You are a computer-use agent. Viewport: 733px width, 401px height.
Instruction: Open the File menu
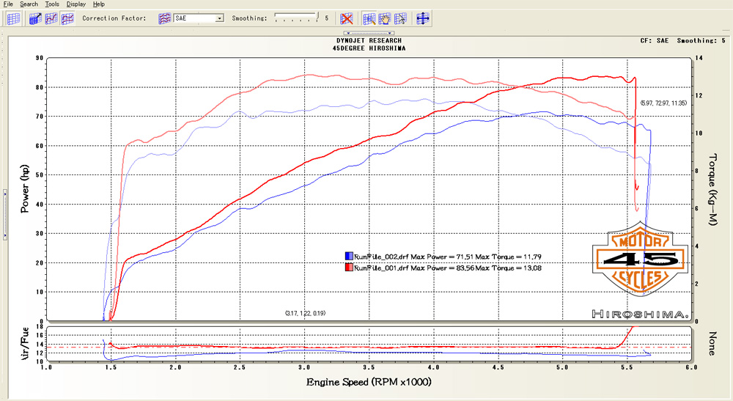click(8, 4)
